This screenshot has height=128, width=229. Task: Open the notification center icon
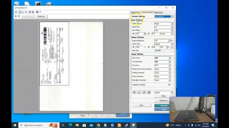pyautogui.click(x=213, y=125)
